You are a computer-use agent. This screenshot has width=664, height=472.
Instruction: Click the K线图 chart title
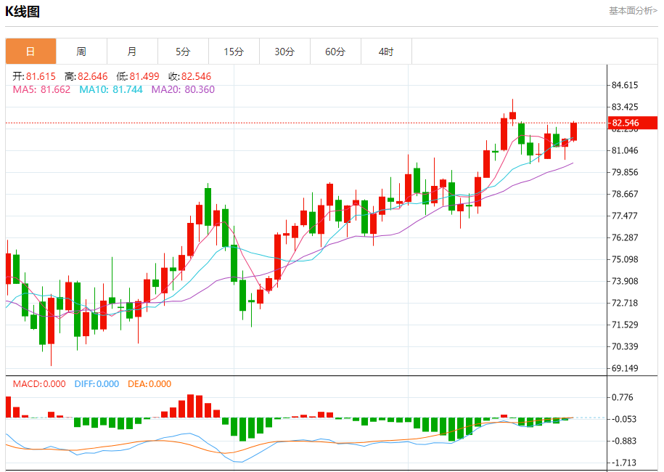[x=22, y=12]
